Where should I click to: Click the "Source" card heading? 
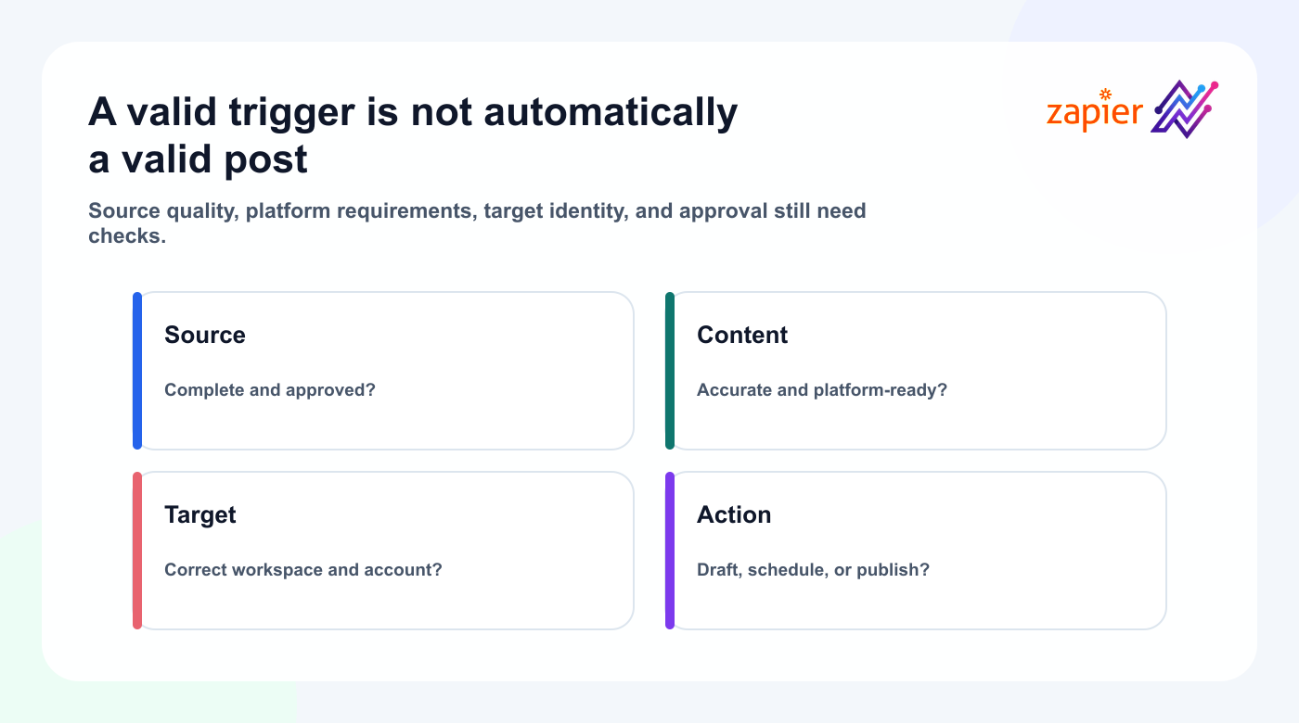tap(205, 335)
